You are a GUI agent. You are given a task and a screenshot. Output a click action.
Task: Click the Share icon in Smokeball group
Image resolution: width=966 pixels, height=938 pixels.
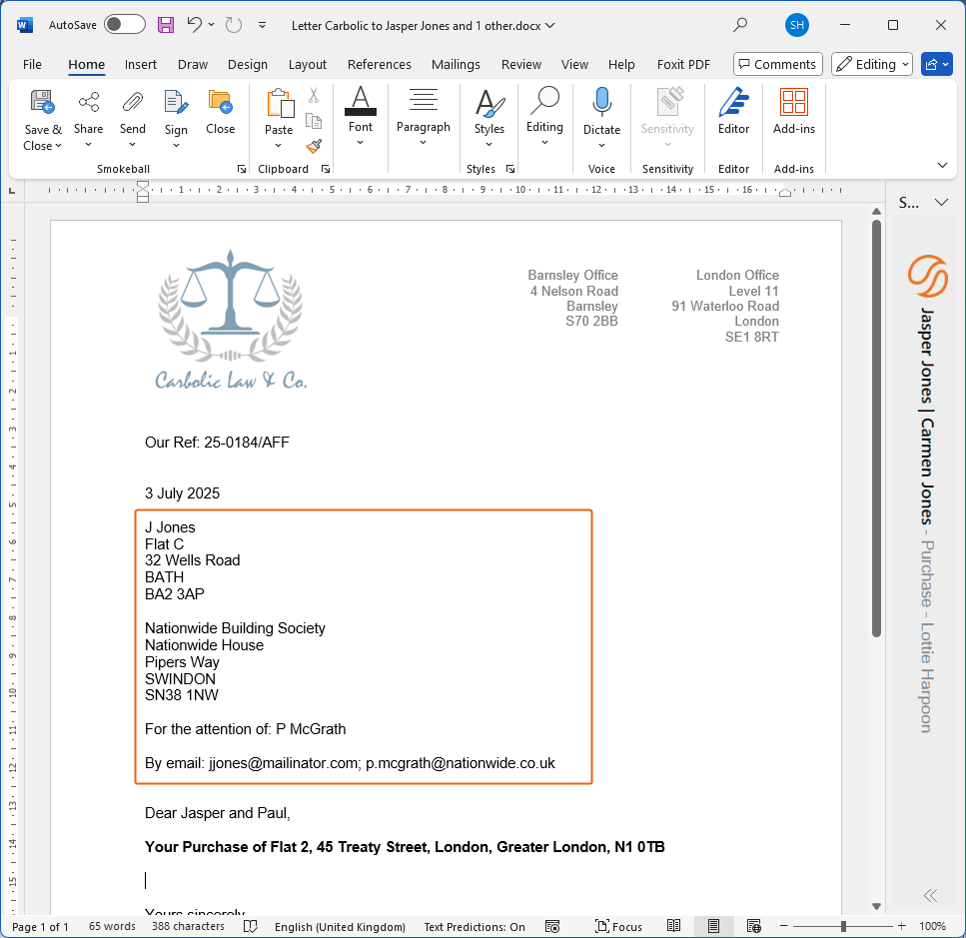pyautogui.click(x=88, y=102)
